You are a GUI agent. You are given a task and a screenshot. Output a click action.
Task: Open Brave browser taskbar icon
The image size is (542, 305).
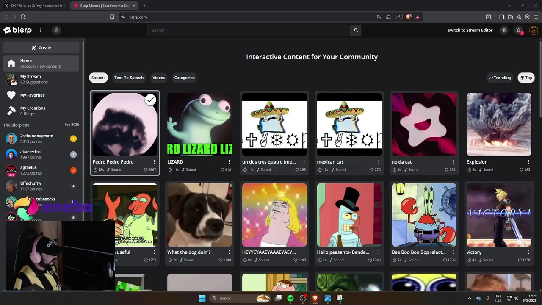tap(315, 298)
